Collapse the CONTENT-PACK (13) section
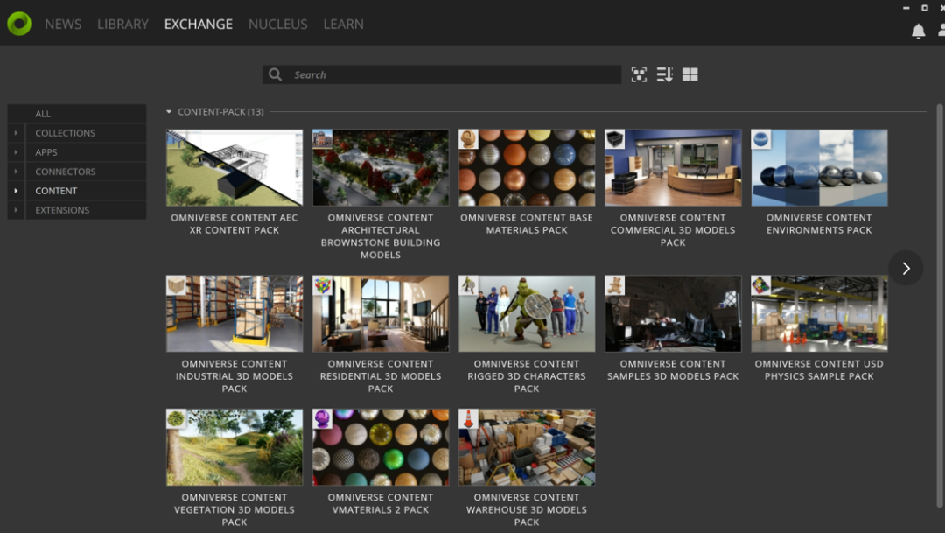 [169, 112]
